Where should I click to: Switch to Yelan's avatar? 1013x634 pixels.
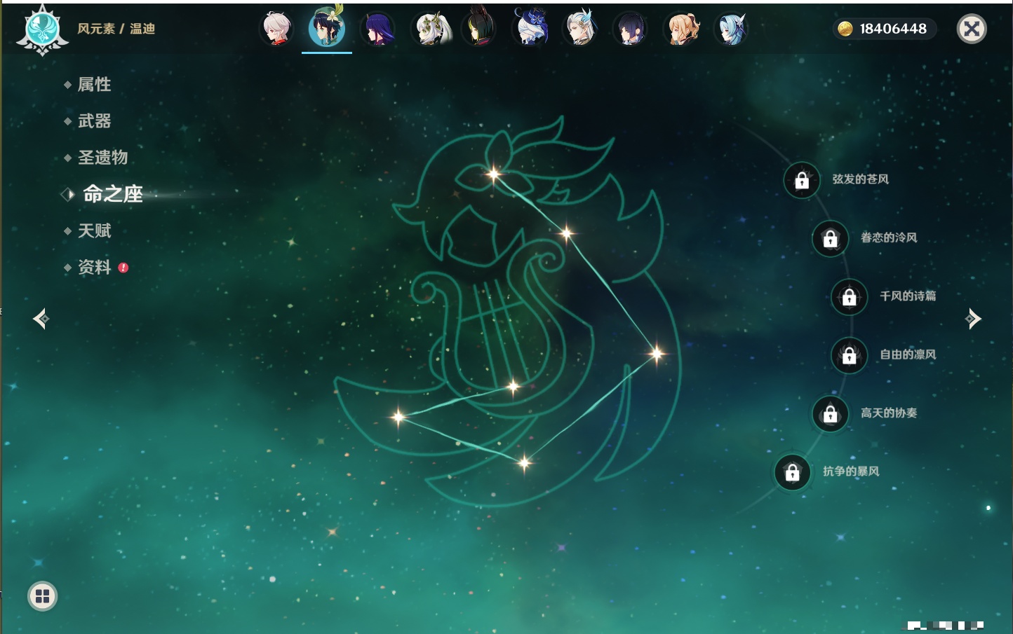630,29
